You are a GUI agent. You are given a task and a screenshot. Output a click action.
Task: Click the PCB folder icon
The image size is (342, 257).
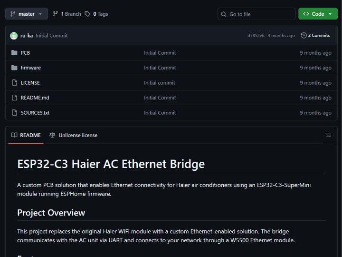[14, 53]
